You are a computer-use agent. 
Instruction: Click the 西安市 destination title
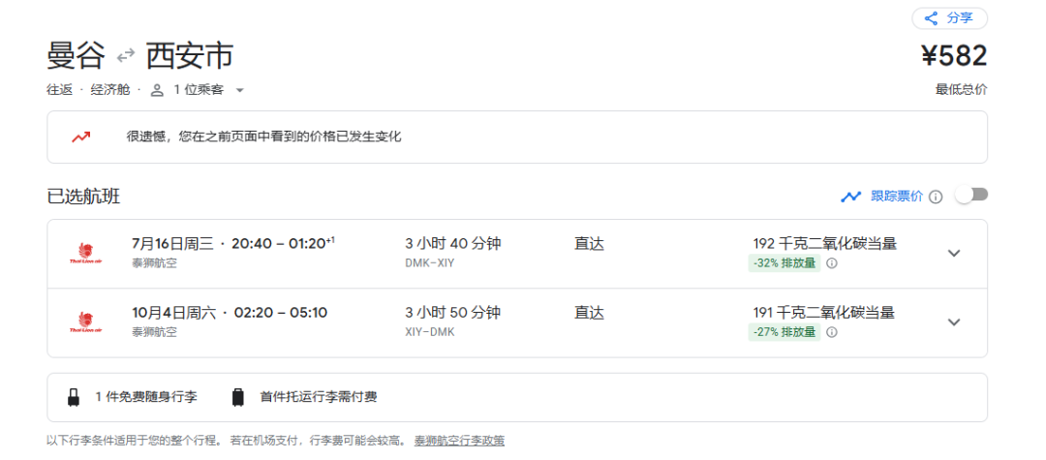[x=190, y=56]
